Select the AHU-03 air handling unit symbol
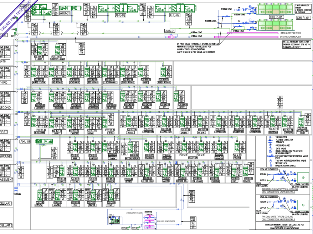Screen dimensions: 313x234 pyautogui.click(x=44, y=141)
